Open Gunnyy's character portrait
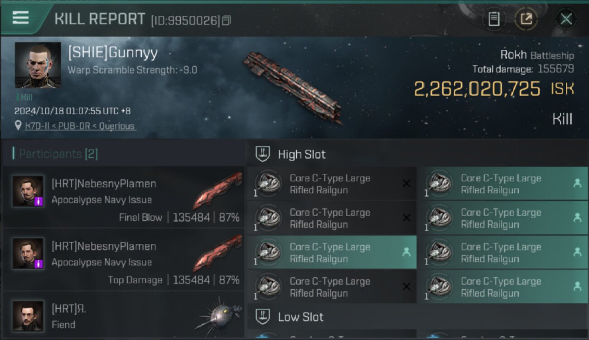The image size is (589, 340). pos(38,65)
